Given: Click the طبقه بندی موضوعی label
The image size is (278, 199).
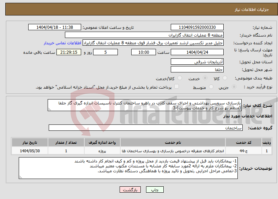Looking at the screenshot, I should (254, 78).
